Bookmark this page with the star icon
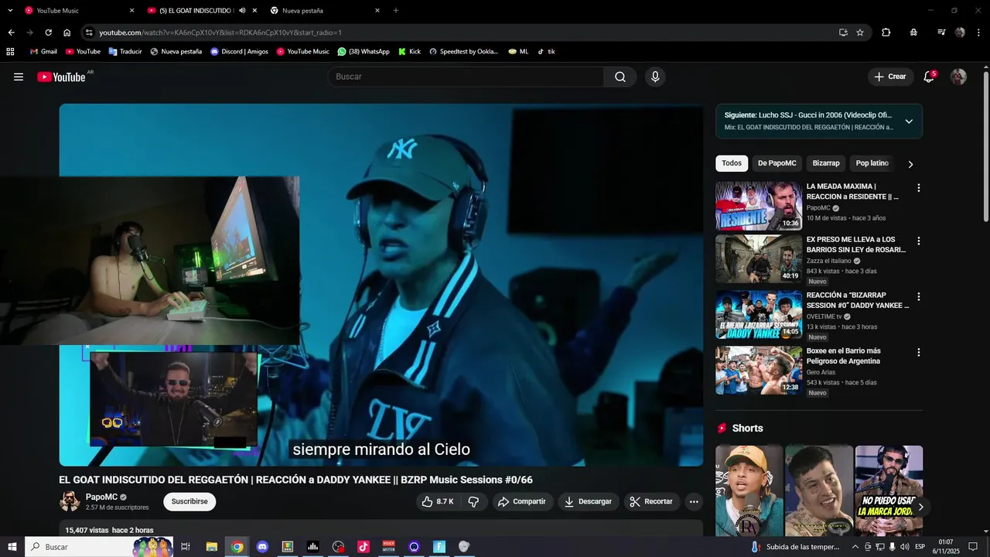 860,32
